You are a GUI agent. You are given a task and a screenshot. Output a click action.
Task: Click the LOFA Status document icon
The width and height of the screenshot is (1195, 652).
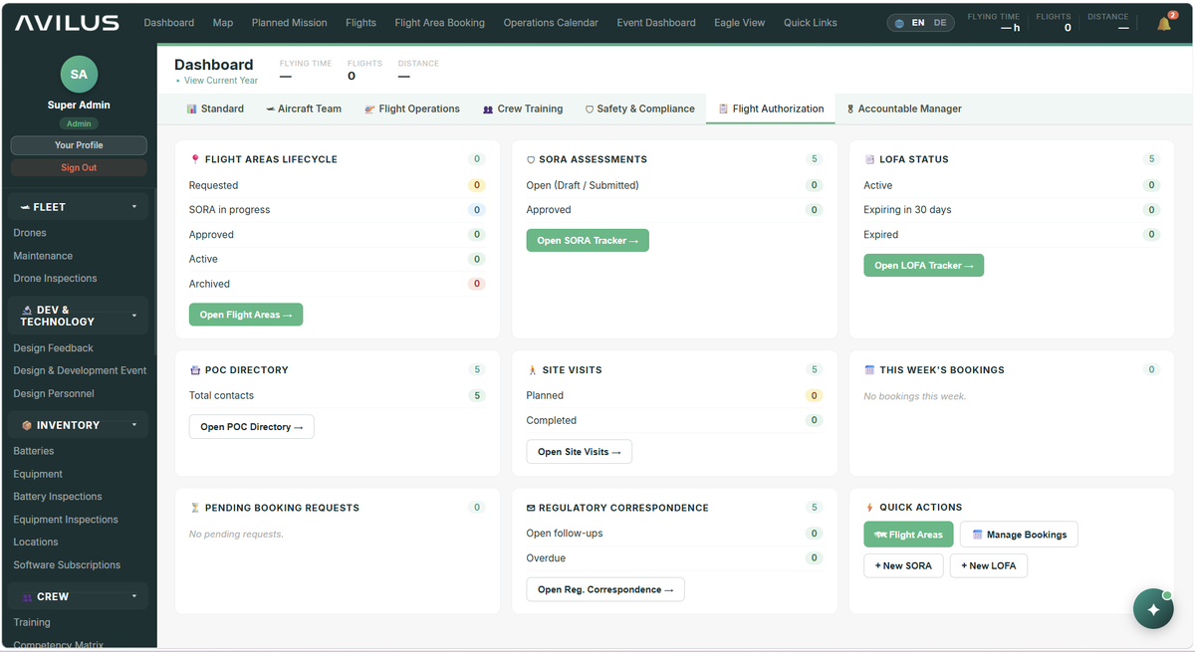coord(869,159)
